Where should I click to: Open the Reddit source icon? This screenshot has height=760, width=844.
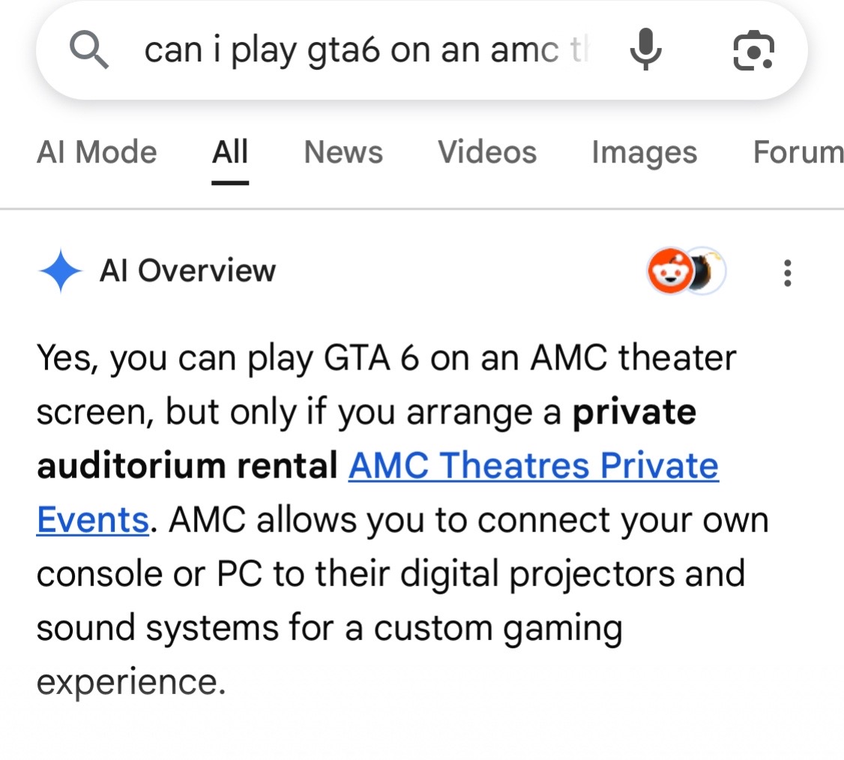[x=669, y=271]
